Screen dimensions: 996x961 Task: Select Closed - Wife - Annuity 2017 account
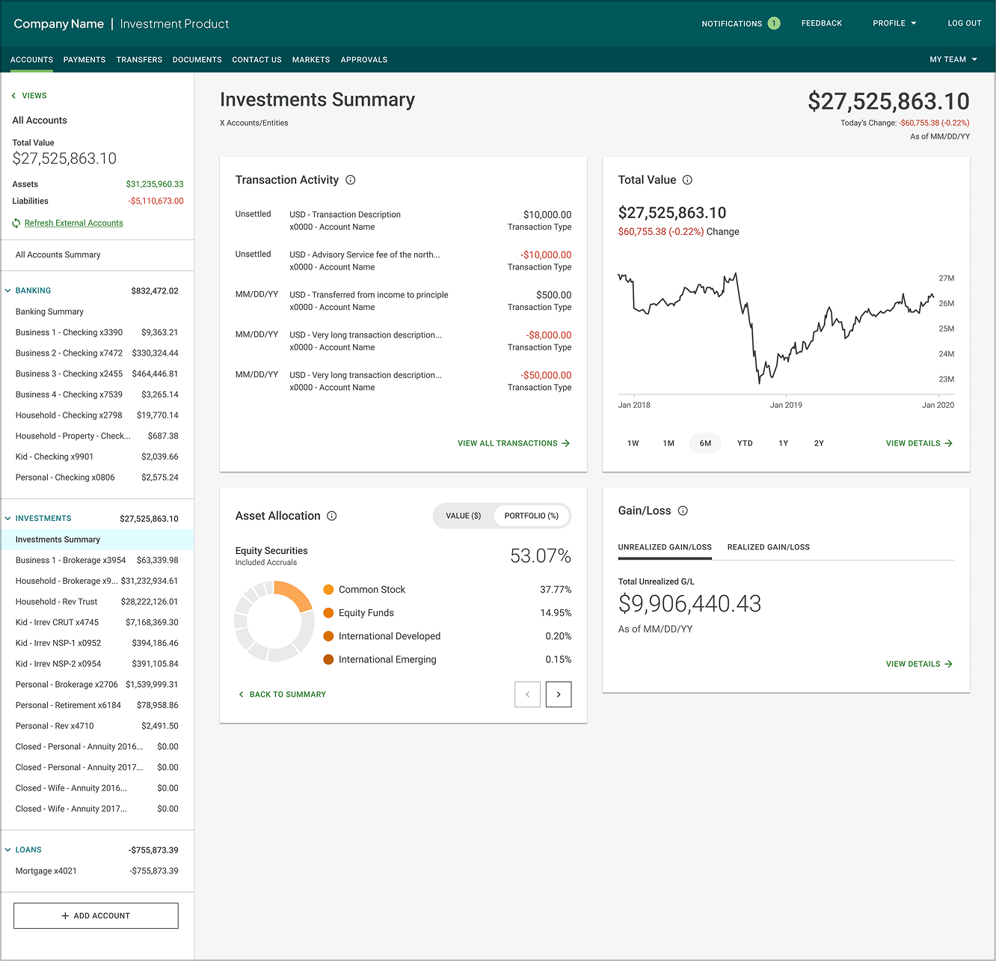click(x=97, y=809)
